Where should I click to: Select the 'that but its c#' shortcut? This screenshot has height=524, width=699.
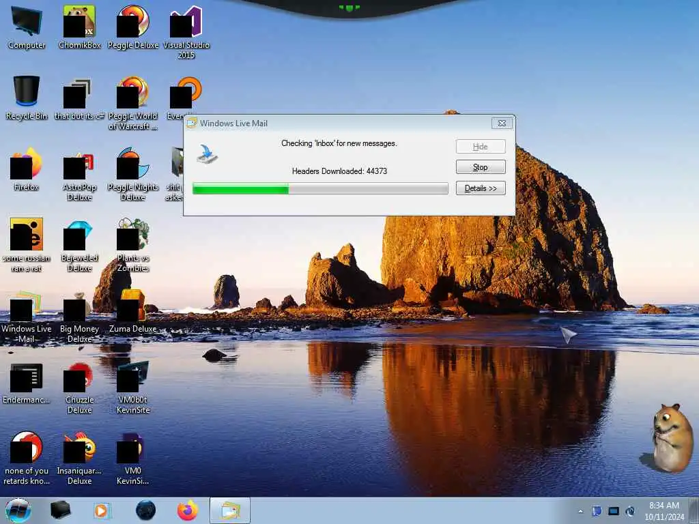pyautogui.click(x=79, y=100)
